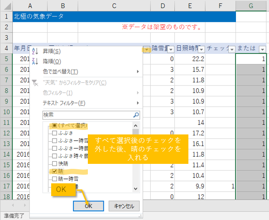Check the ふぶき checkbox
Image resolution: width=269 pixels, height=220 pixels.
point(54,133)
